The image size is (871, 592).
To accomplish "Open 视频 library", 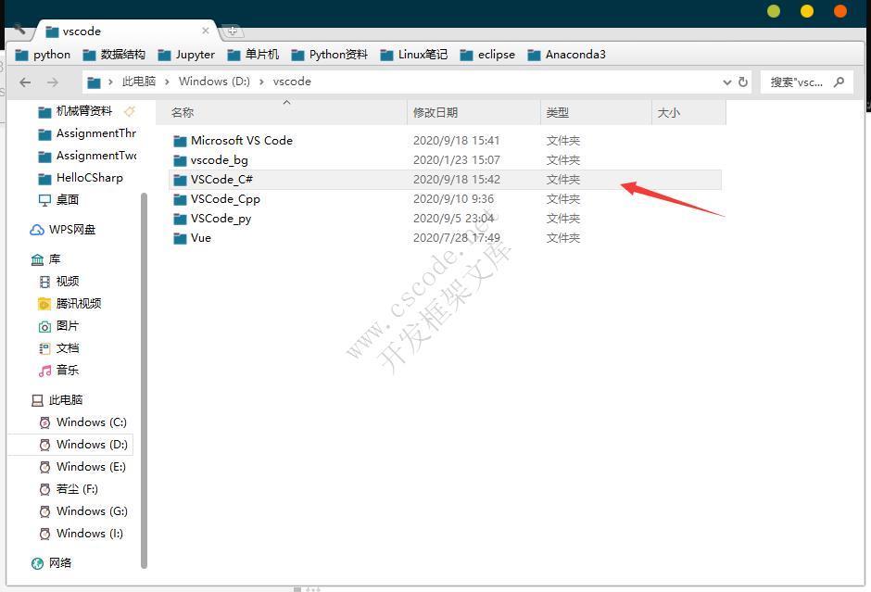I will click(x=59, y=281).
